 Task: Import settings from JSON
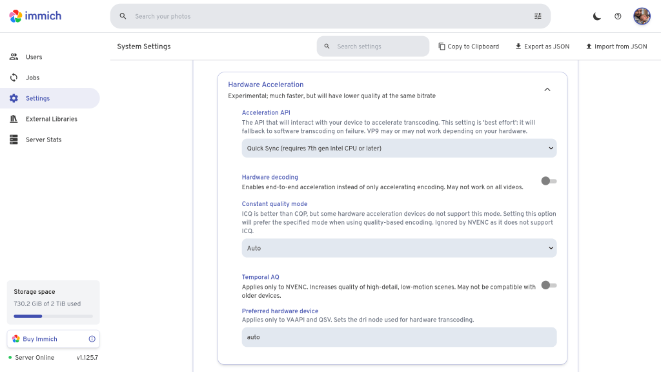[x=616, y=46]
